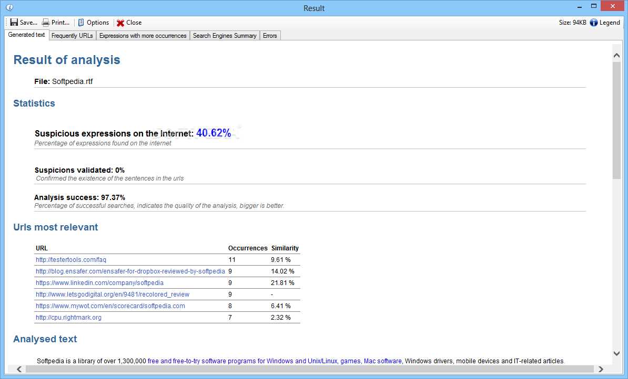Open the Search Engines Summary tab
This screenshot has height=379, width=628.
(225, 36)
